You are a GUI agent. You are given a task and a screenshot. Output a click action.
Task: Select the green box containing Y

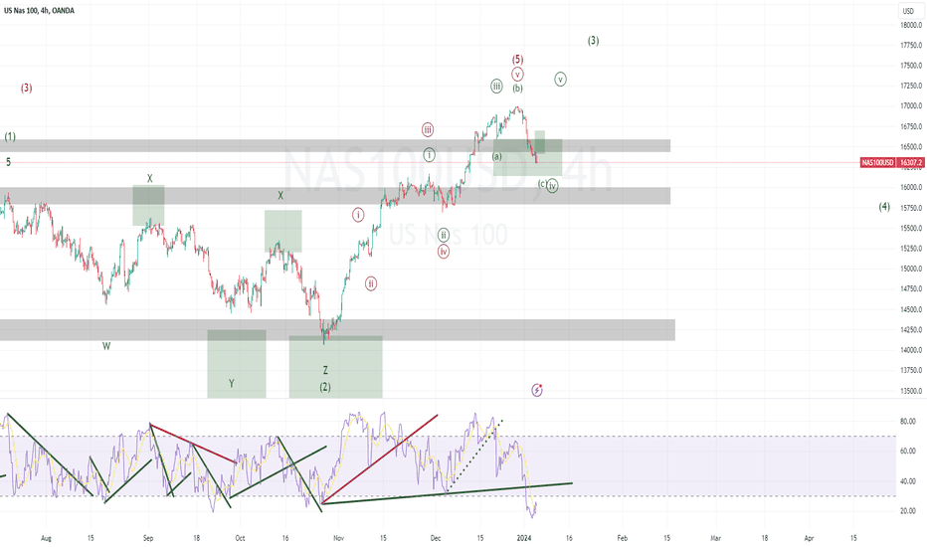coord(237,364)
